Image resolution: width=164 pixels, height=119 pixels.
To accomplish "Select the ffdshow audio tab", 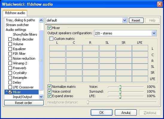I will 15,13.
